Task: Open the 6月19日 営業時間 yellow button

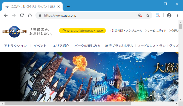Action: [82, 31]
